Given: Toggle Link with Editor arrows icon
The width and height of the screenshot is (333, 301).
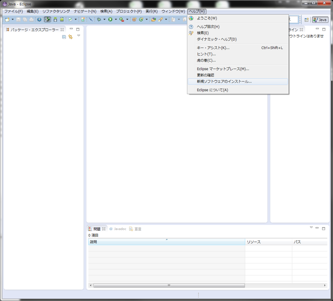Looking at the screenshot, I should coord(71,37).
